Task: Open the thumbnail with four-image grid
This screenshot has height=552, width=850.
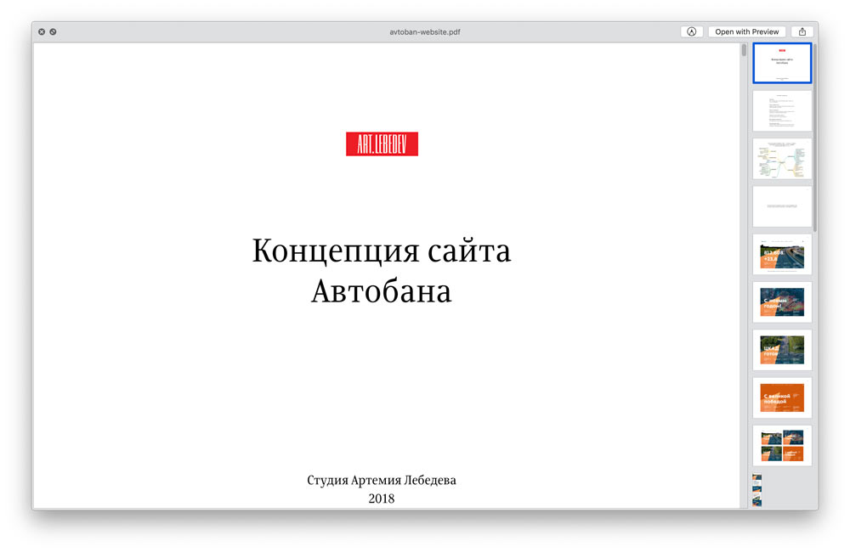Action: (781, 446)
